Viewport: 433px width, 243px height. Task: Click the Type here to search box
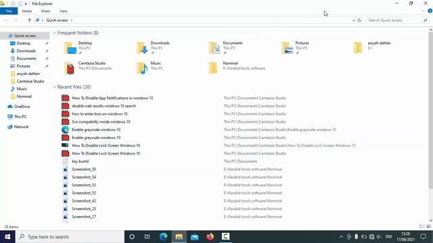(70, 237)
